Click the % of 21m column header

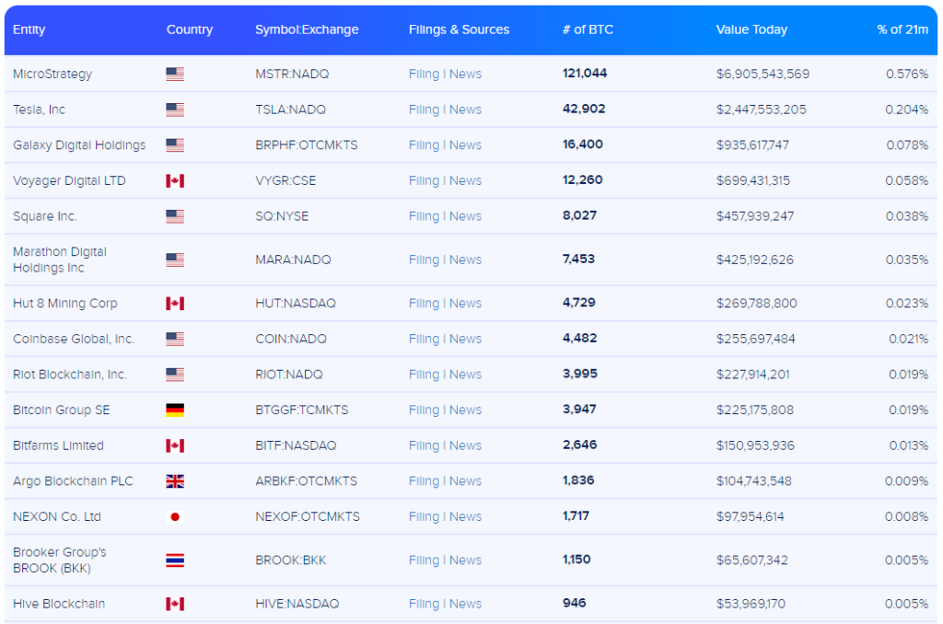[x=902, y=29]
